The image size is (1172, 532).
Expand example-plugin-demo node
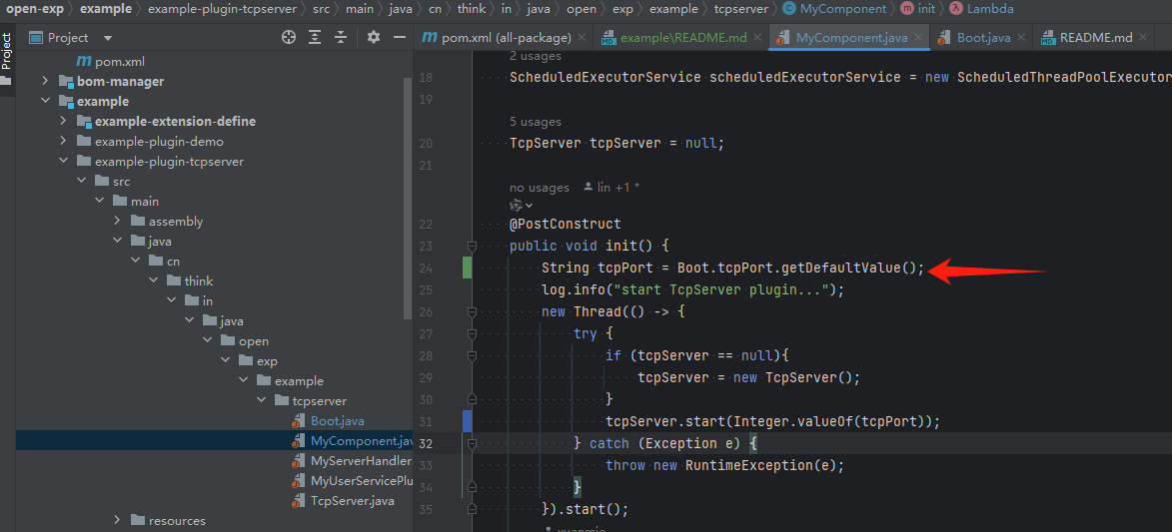pos(64,141)
